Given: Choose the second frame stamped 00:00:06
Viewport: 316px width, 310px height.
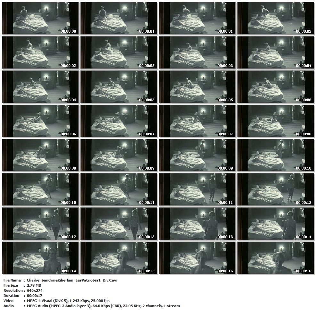Looking at the screenshot, I should [x=41, y=121].
